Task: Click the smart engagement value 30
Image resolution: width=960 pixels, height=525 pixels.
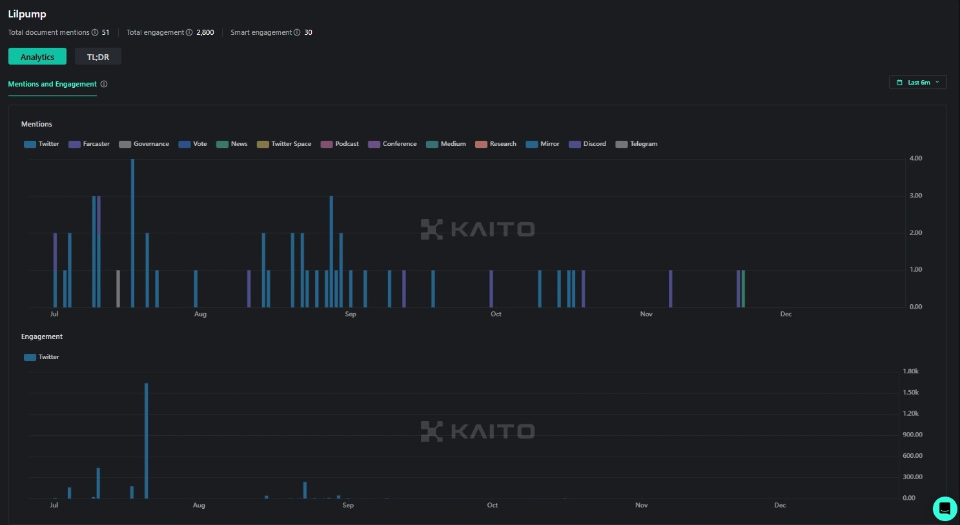Action: tap(309, 32)
